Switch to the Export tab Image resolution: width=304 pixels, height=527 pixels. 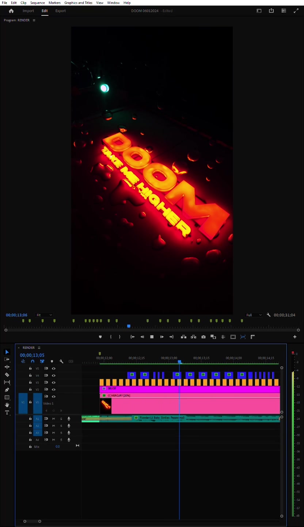(60, 11)
